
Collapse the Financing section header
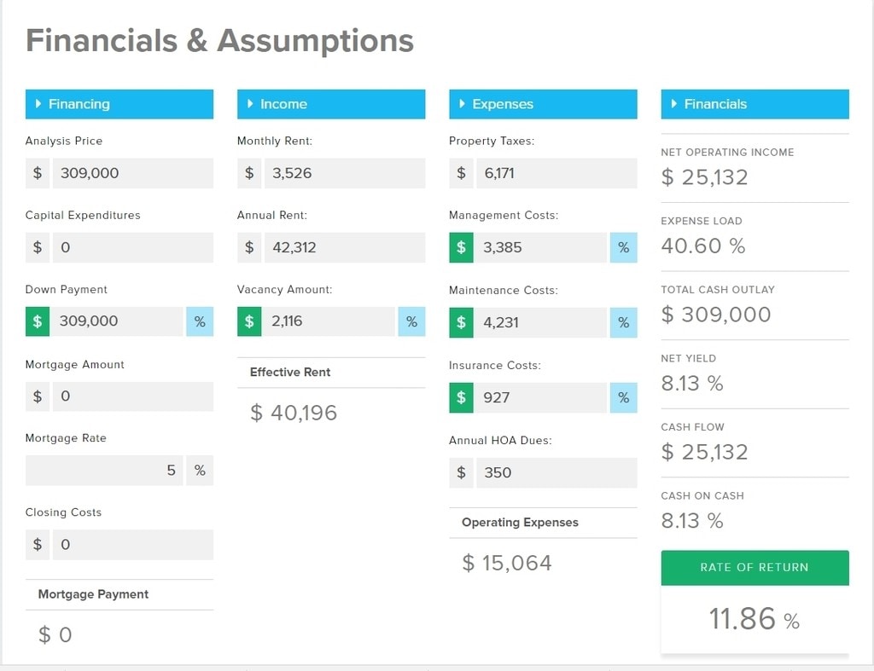coord(119,104)
